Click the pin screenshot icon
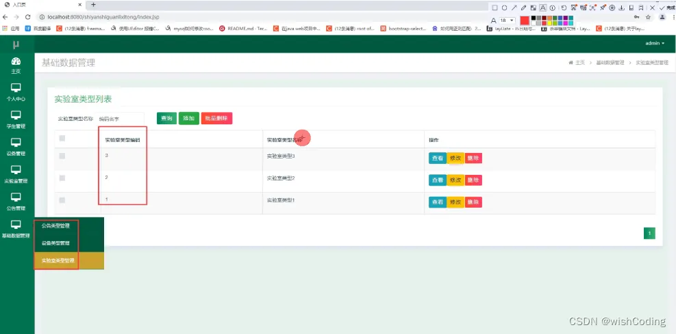 (x=602, y=8)
